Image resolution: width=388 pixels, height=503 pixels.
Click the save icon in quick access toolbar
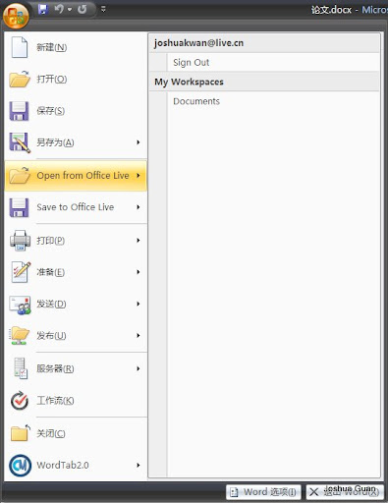43,9
